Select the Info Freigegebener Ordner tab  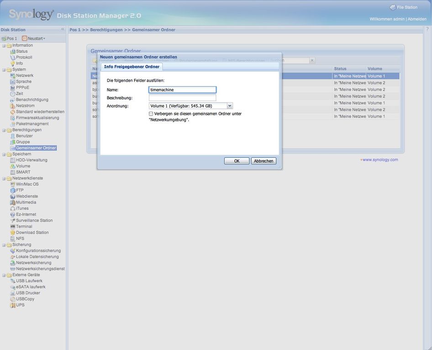132,67
